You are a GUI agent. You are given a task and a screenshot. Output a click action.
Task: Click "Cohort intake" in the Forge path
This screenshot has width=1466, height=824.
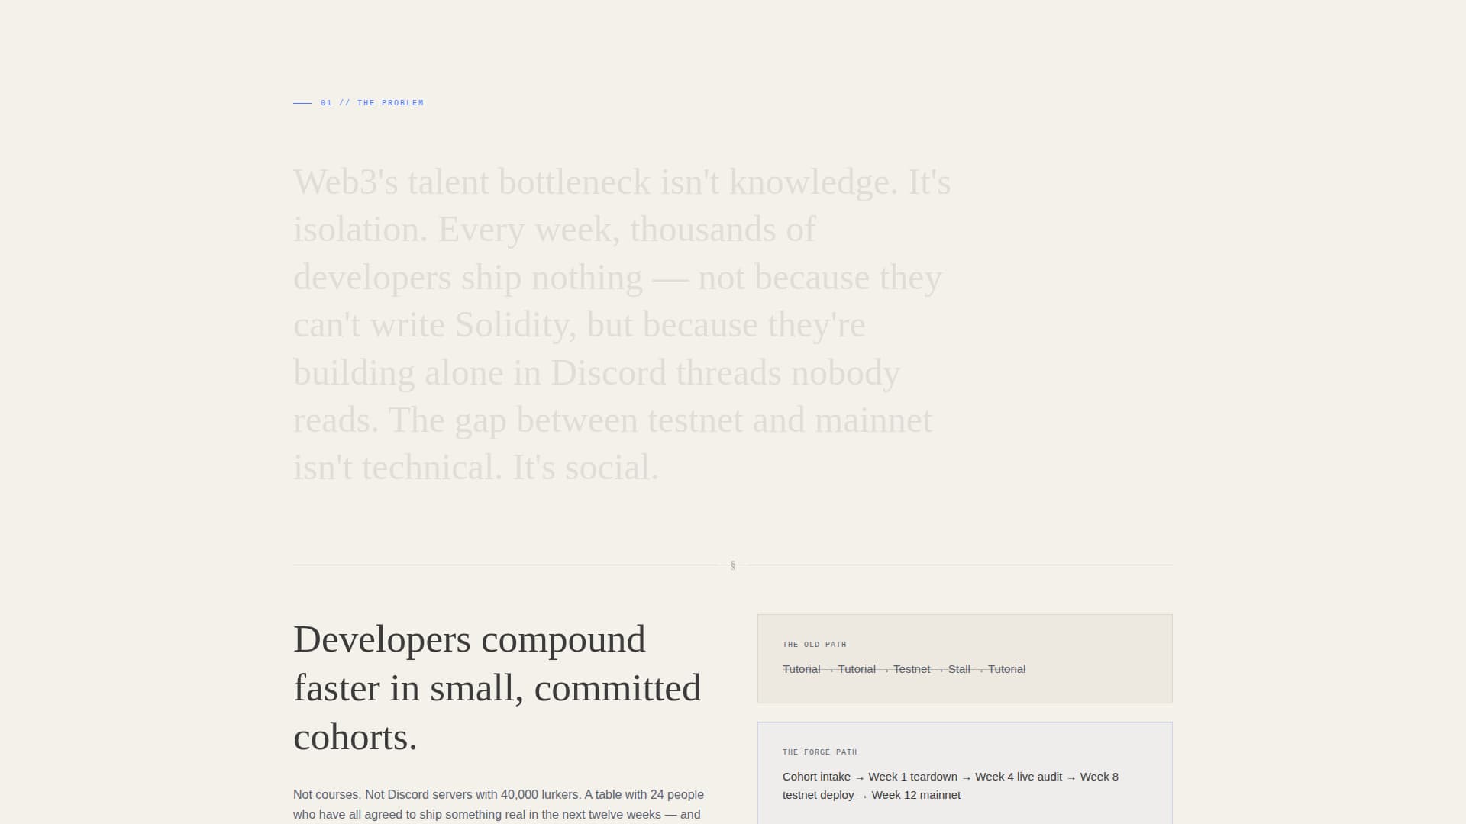816,777
